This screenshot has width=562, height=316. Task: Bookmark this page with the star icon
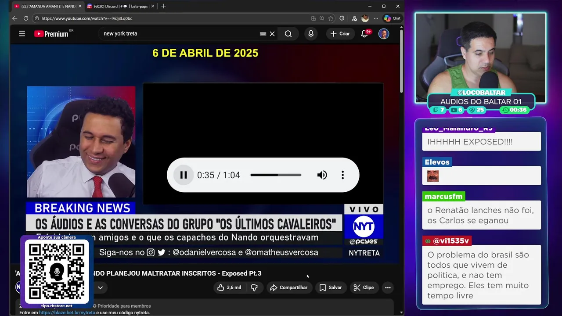pos(331,18)
